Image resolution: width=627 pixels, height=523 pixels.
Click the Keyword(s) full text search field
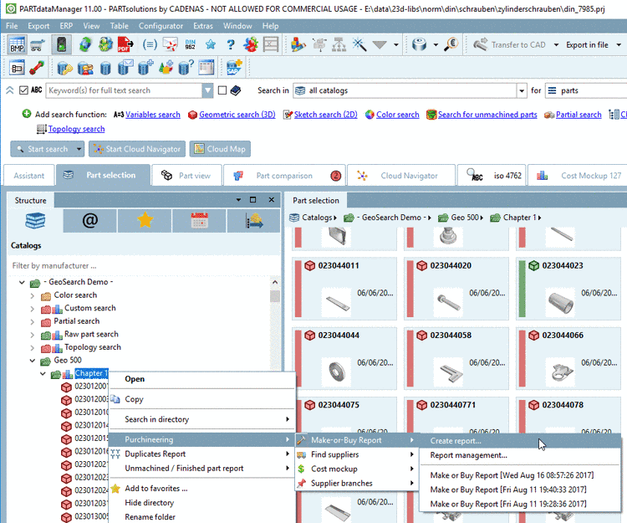coord(125,91)
